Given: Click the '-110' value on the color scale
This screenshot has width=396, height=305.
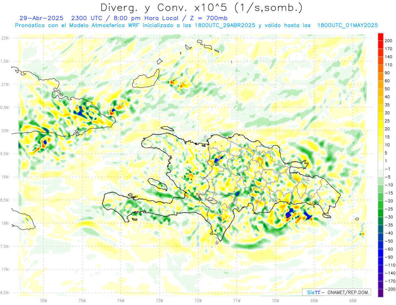Looking at the screenshot, I should coord(390,265).
